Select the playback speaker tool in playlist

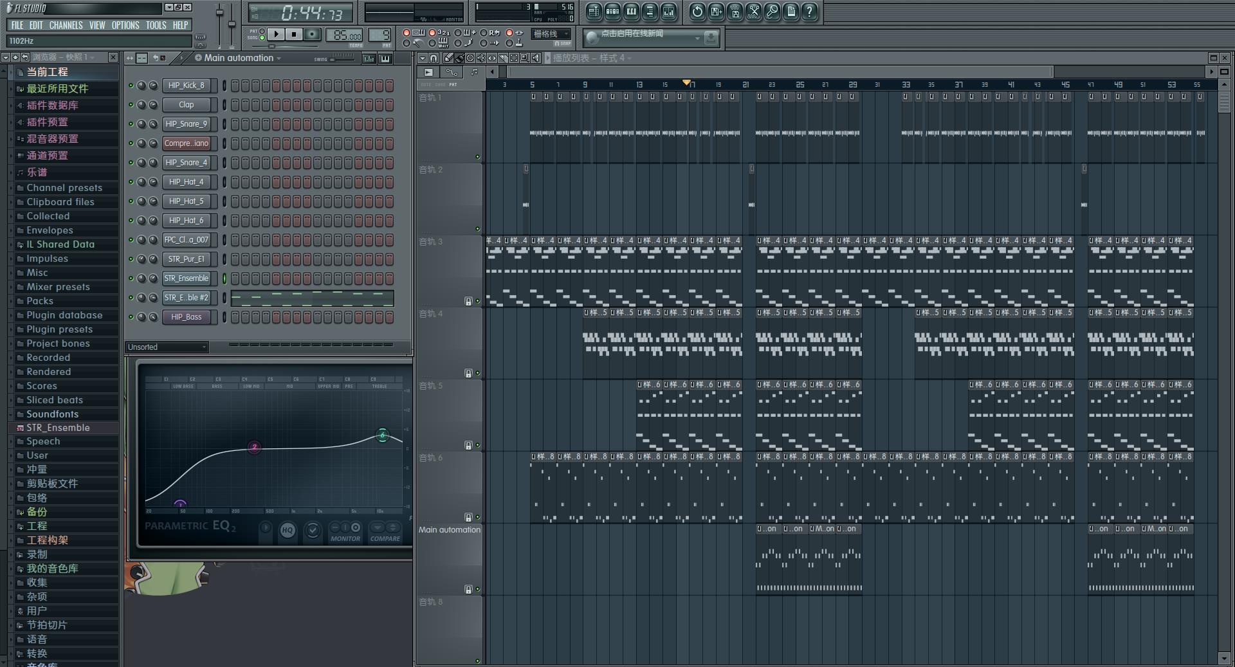point(536,58)
